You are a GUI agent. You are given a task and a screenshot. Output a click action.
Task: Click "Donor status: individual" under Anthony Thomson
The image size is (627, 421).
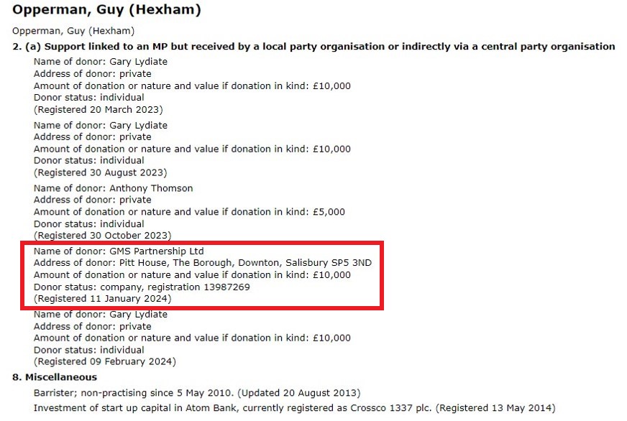point(88,223)
